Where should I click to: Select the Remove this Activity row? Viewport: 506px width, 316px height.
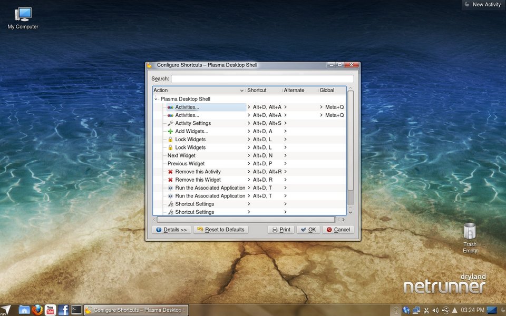click(x=198, y=172)
